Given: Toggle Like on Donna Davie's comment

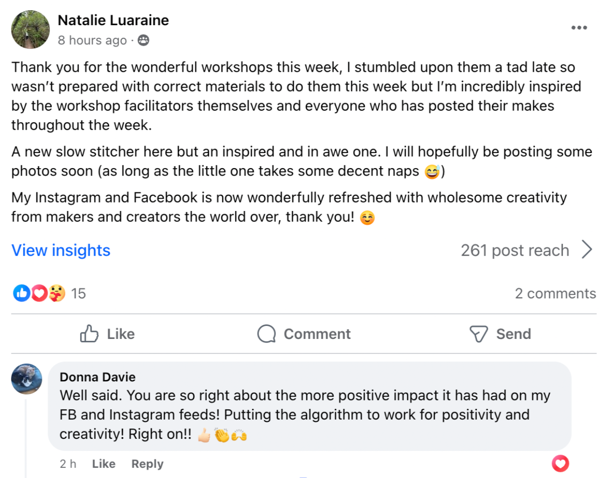Looking at the screenshot, I should (104, 464).
